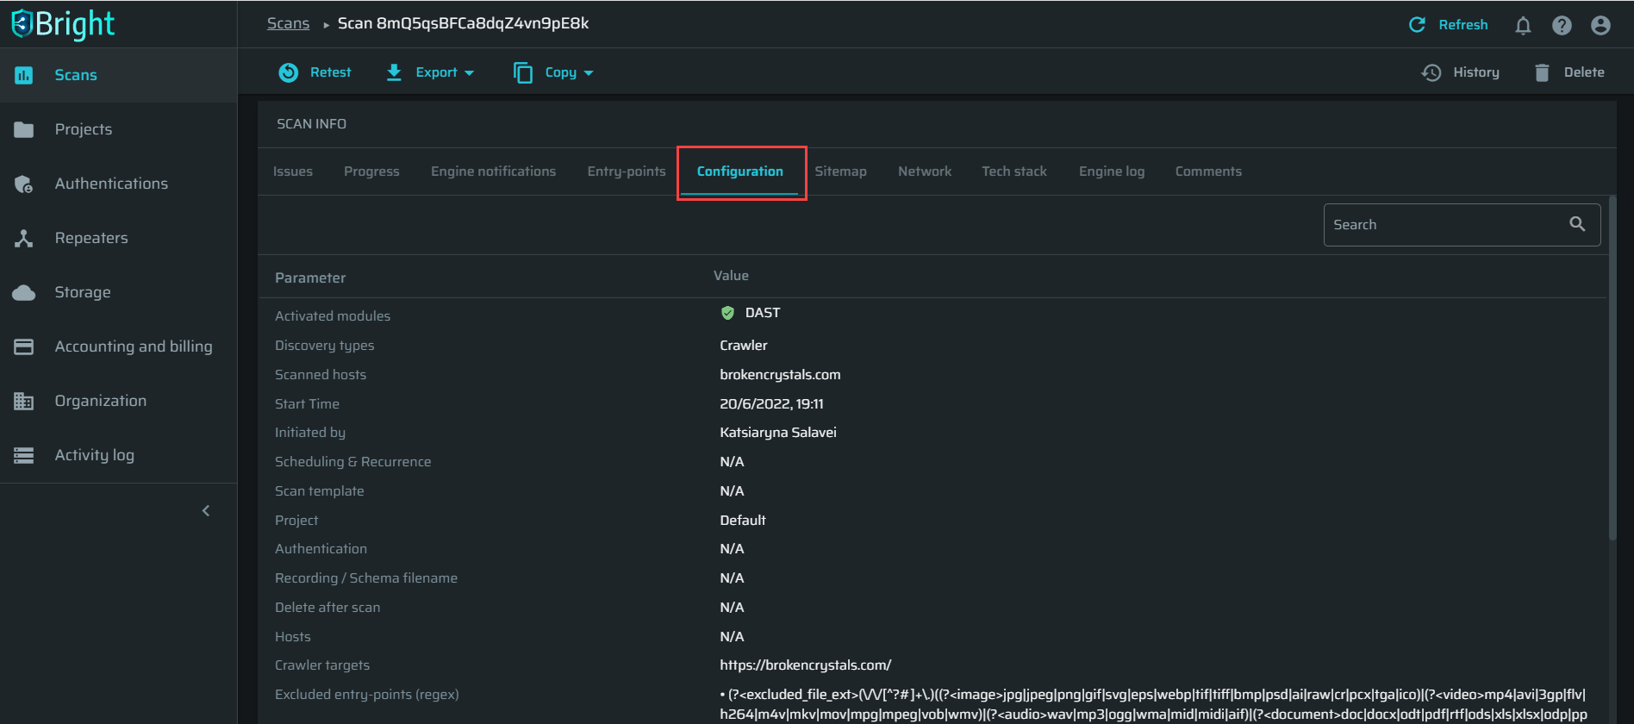The width and height of the screenshot is (1634, 724).
Task: Click the History clock icon
Action: pyautogui.click(x=1431, y=73)
